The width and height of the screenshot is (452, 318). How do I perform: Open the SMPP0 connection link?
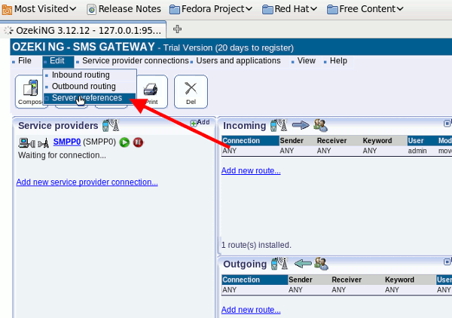coord(67,142)
